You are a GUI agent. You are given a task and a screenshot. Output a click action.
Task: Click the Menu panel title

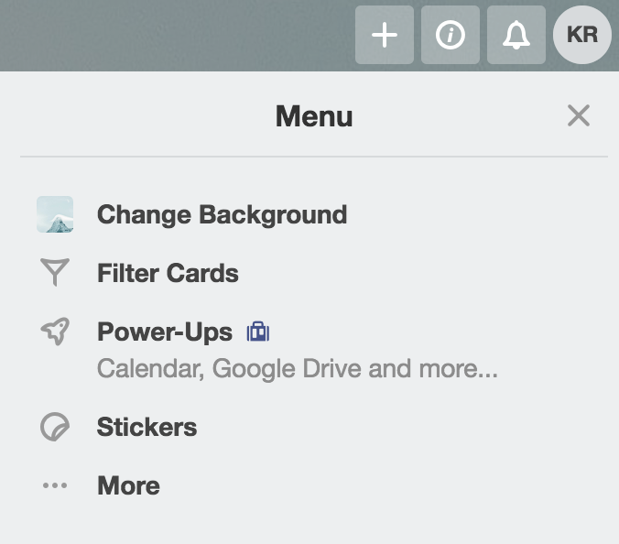314,116
